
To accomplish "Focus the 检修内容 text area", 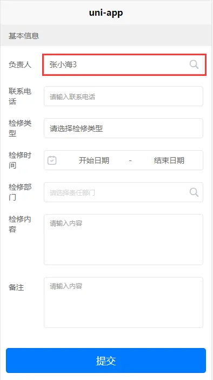I will (123, 240).
